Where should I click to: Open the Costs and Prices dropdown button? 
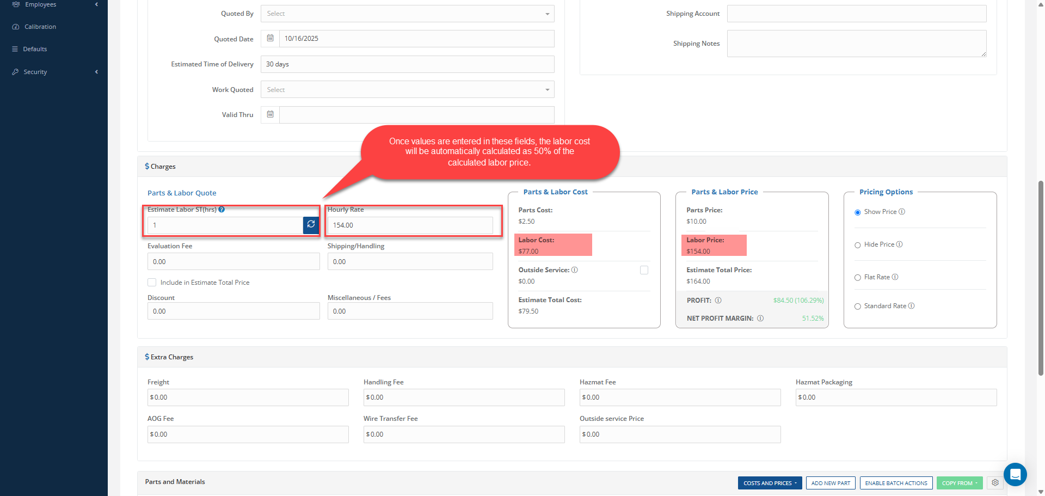coord(770,483)
